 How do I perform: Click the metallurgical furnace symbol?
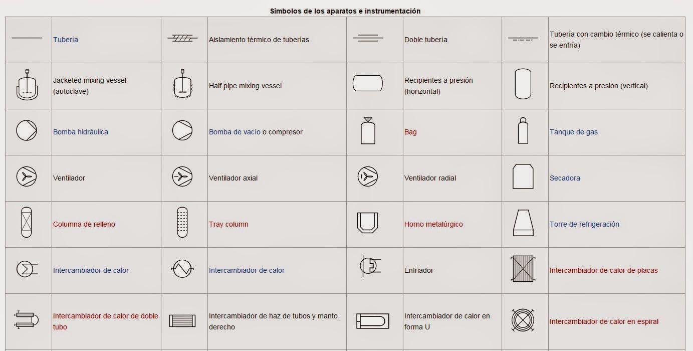[x=367, y=223]
